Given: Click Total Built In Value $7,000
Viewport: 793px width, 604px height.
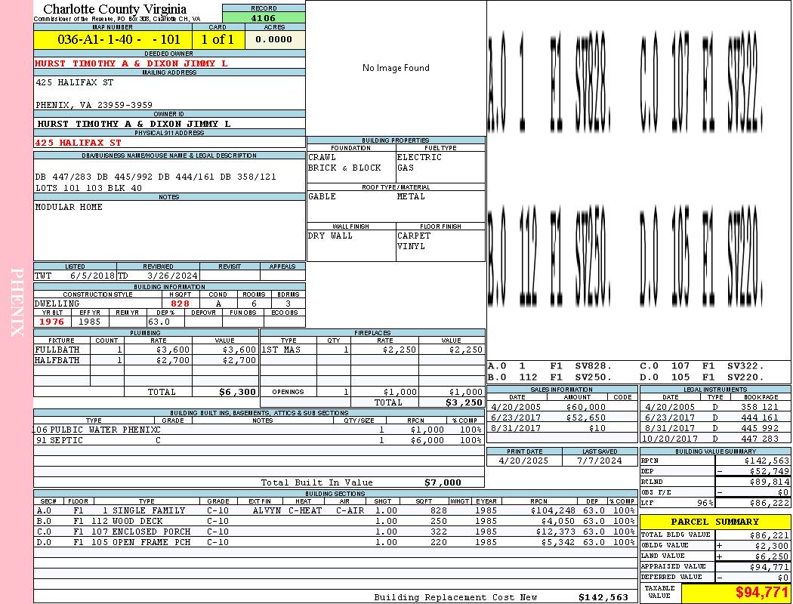Looking at the screenshot, I should [443, 482].
